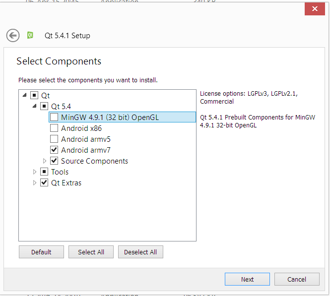330x296 pixels.
Task: Cancel the Qt installation
Action: point(297,279)
